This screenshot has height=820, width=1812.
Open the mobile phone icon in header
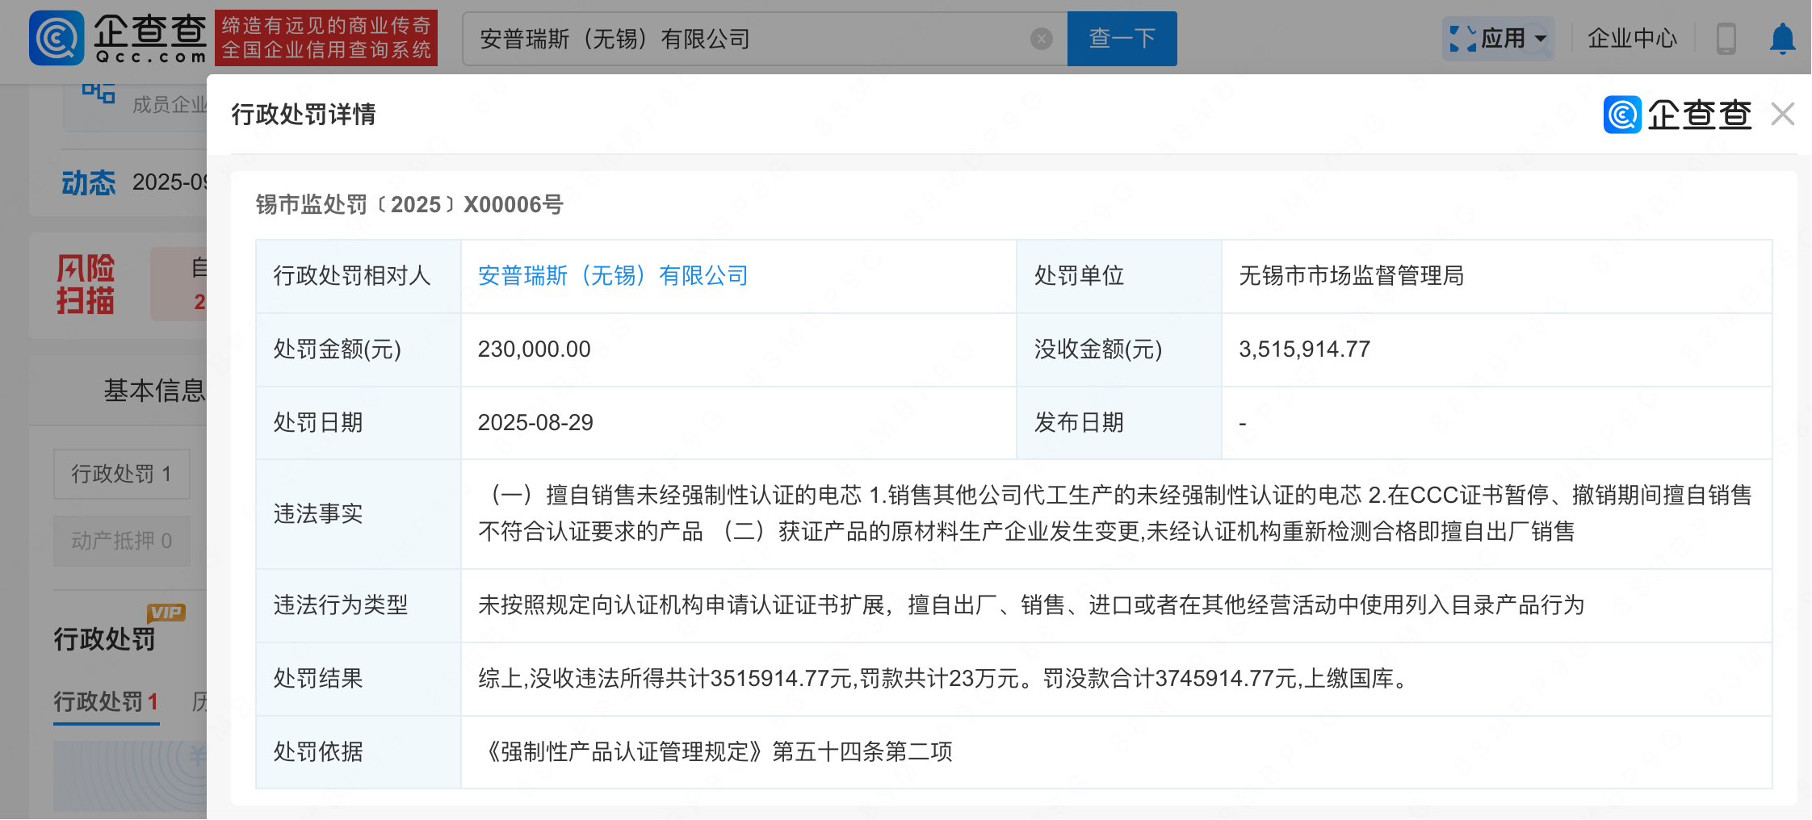pyautogui.click(x=1726, y=38)
